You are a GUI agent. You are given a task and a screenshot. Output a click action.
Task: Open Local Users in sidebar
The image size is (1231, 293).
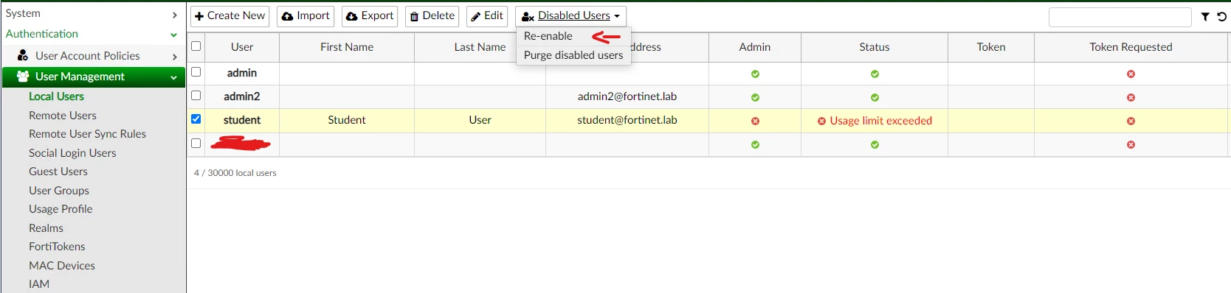tap(56, 96)
